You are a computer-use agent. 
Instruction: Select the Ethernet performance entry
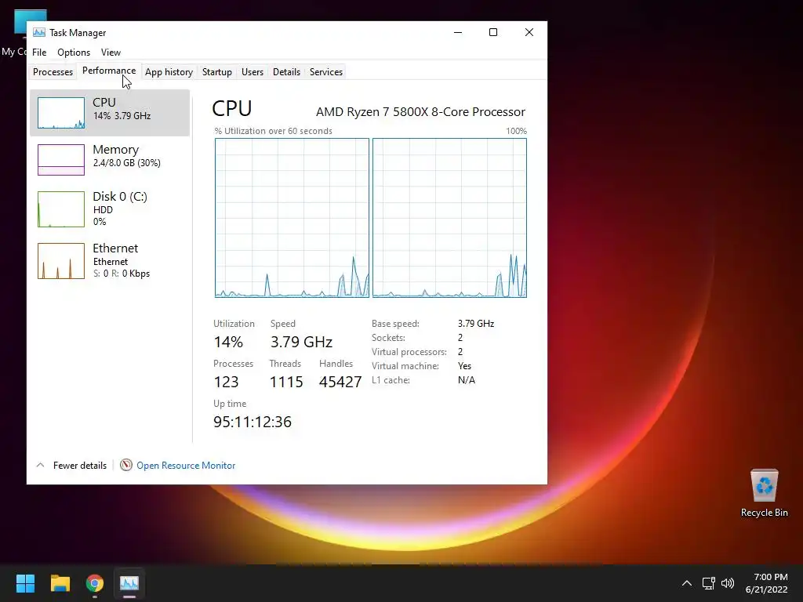[110, 260]
